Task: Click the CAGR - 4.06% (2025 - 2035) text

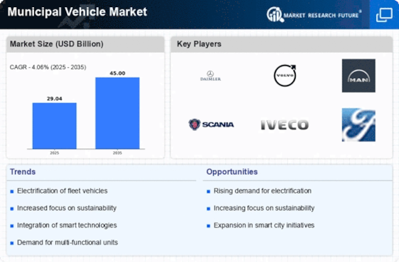Action: [48, 67]
